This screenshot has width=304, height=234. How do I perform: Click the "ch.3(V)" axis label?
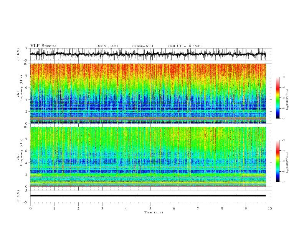click(18, 196)
